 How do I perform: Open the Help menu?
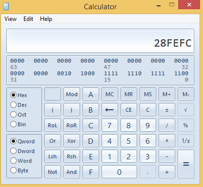(46, 19)
